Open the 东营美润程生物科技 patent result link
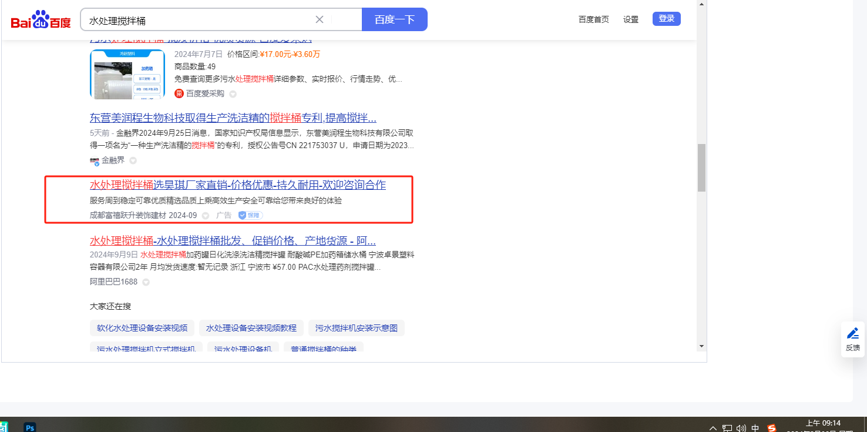This screenshot has height=432, width=867. tap(233, 118)
